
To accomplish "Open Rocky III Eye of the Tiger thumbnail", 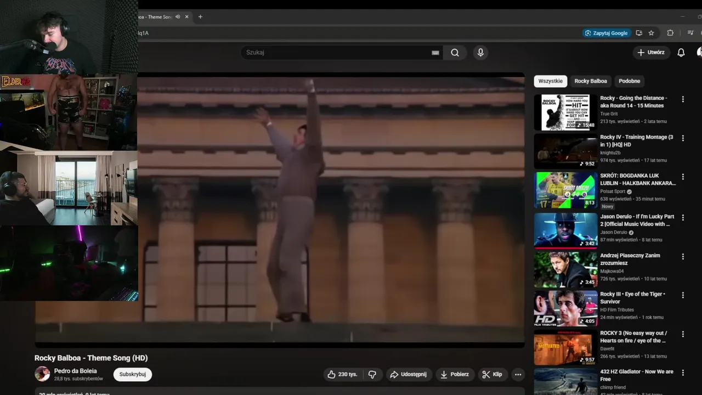I will tap(565, 308).
